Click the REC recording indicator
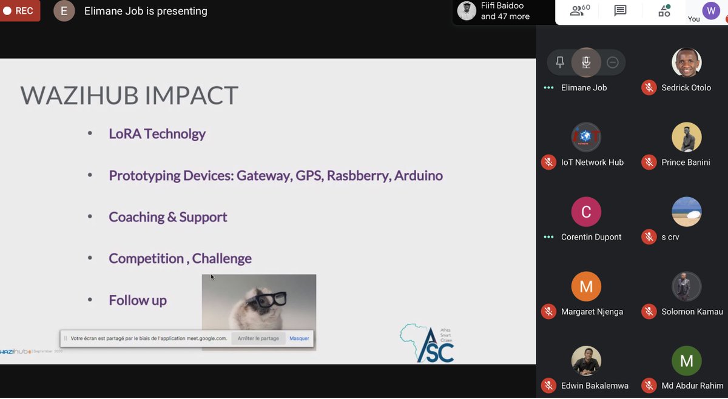This screenshot has height=399, width=728. (18, 11)
